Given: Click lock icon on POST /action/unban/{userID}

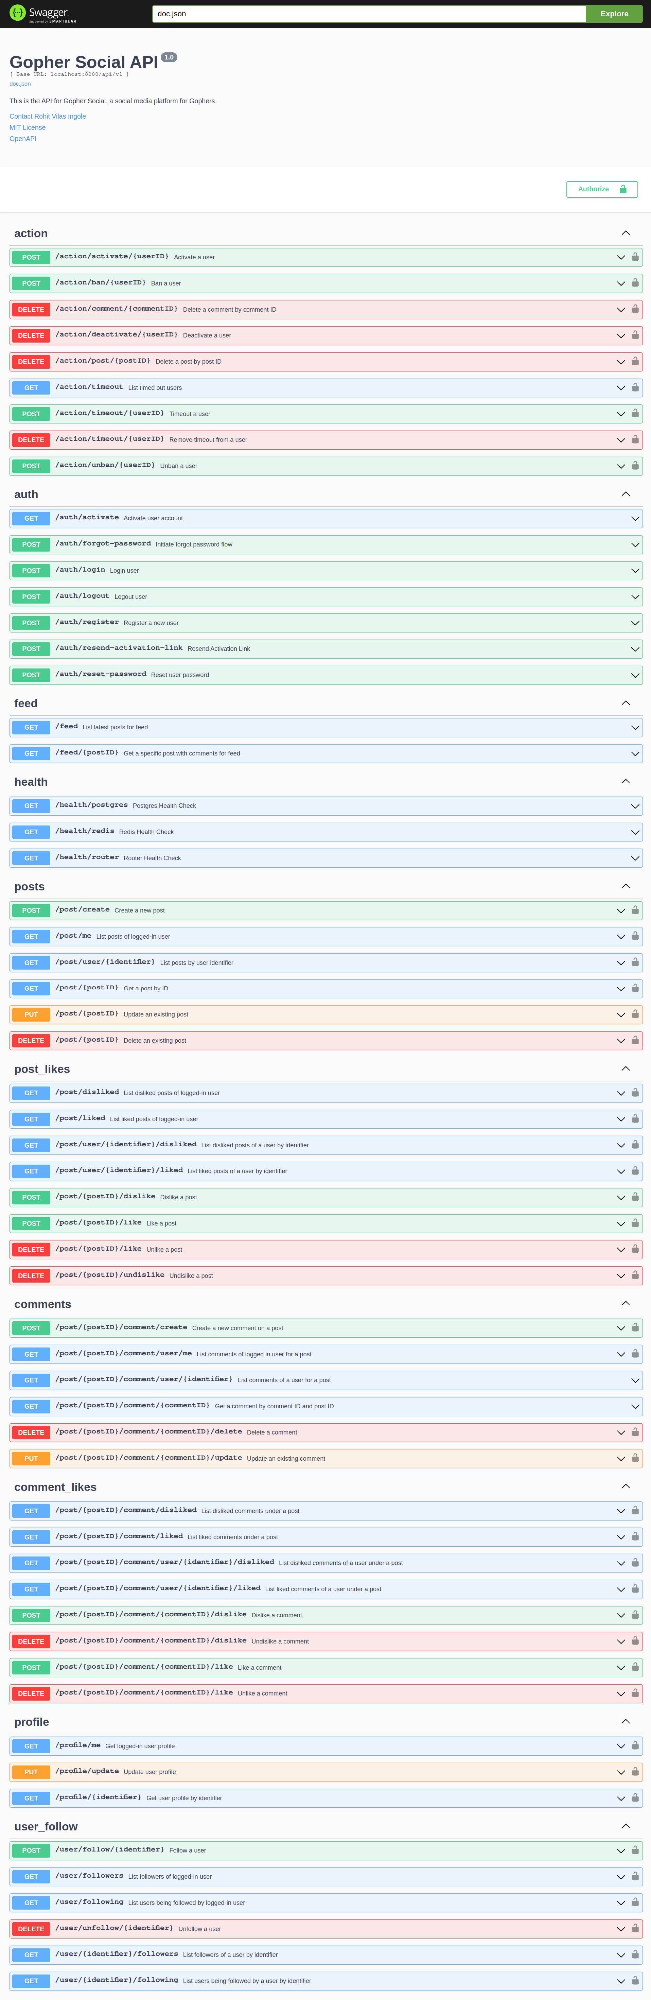Looking at the screenshot, I should click(635, 466).
